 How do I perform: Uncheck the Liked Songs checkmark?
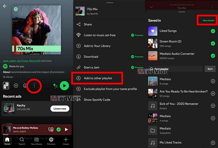click(213, 31)
